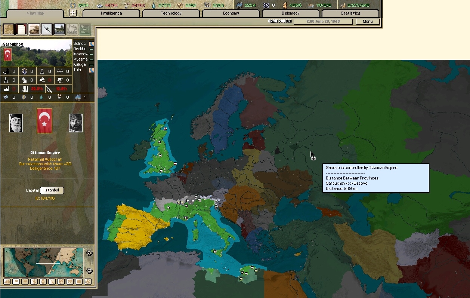Image resolution: width=470 pixels, height=298 pixels.
Task: Switch to the View Map tab
Action: click(x=35, y=13)
